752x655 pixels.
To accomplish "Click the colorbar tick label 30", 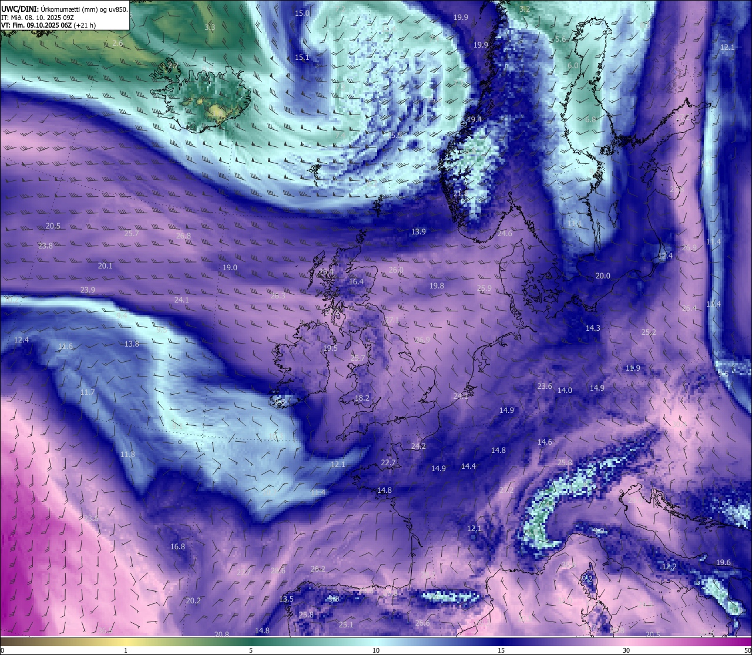I will [x=626, y=650].
